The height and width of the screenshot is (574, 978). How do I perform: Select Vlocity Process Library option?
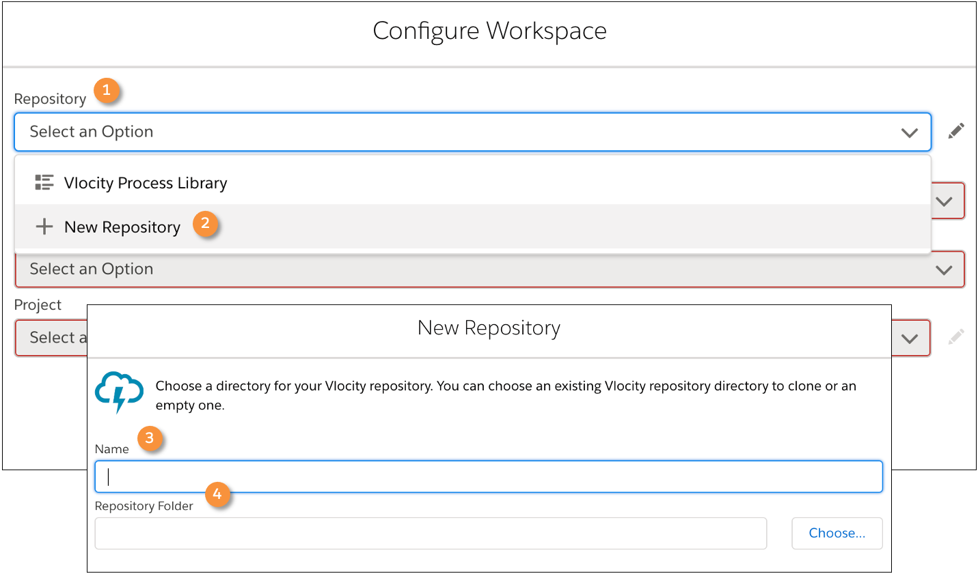click(x=472, y=183)
